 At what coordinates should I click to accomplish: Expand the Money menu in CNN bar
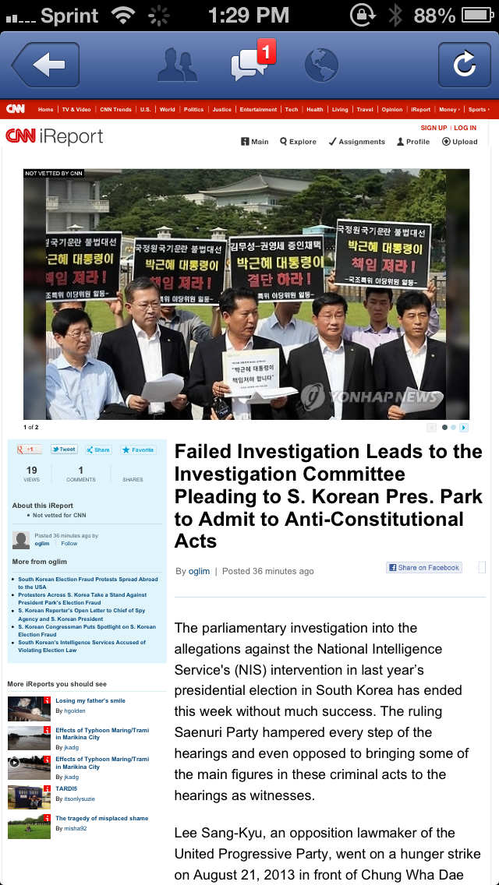pos(449,110)
